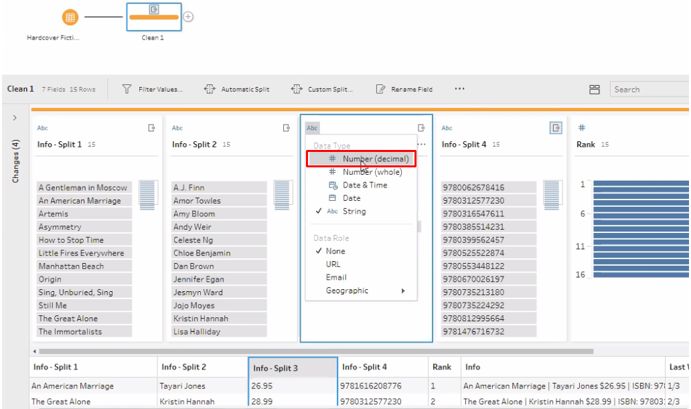Click the Rank number type icon

click(x=582, y=128)
